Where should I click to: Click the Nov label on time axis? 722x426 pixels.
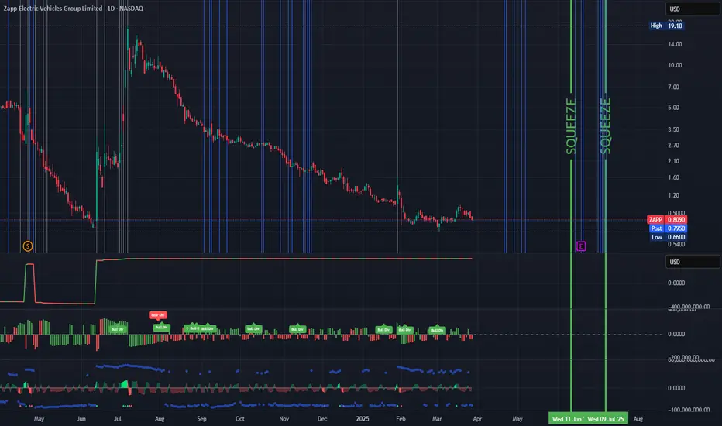284,418
